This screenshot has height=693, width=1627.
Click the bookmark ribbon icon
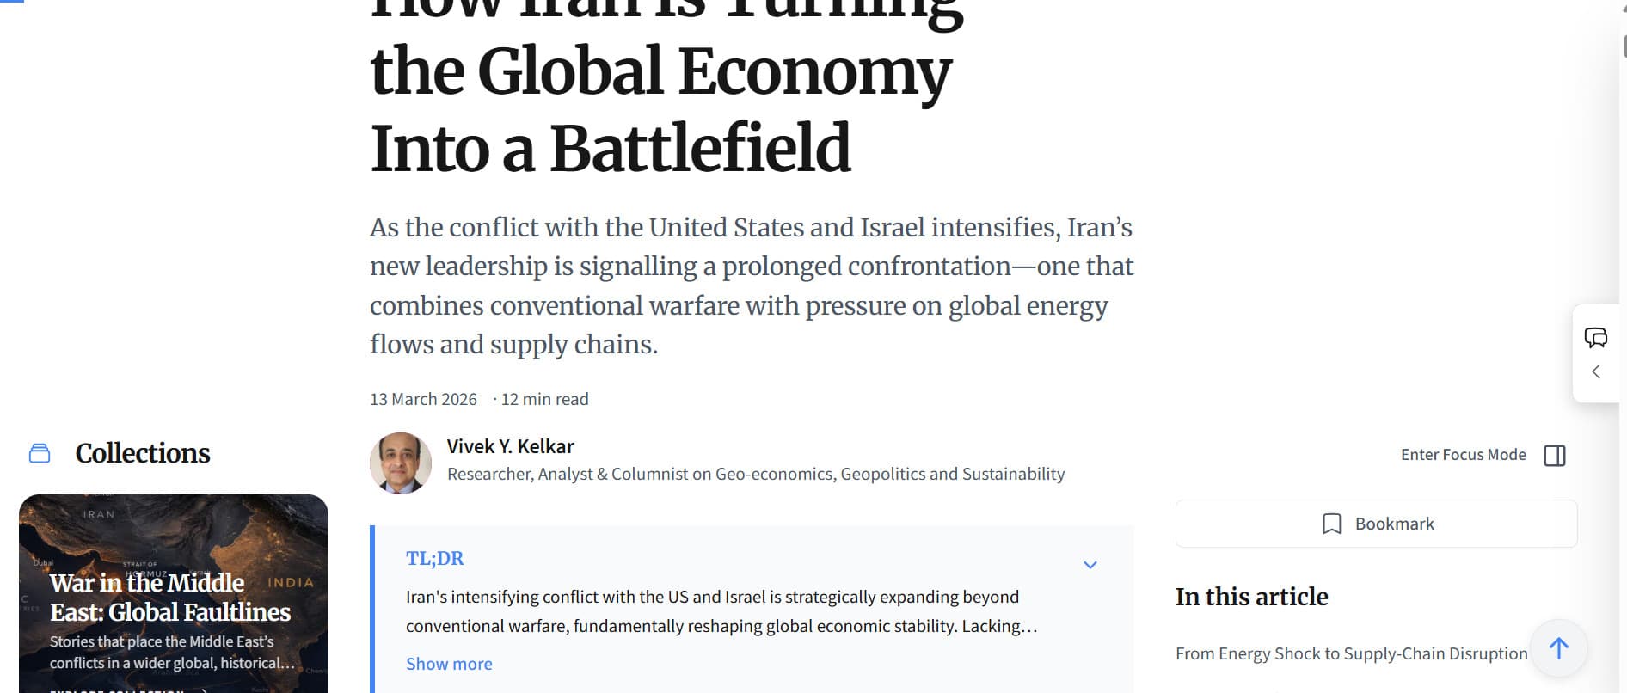(x=1331, y=524)
